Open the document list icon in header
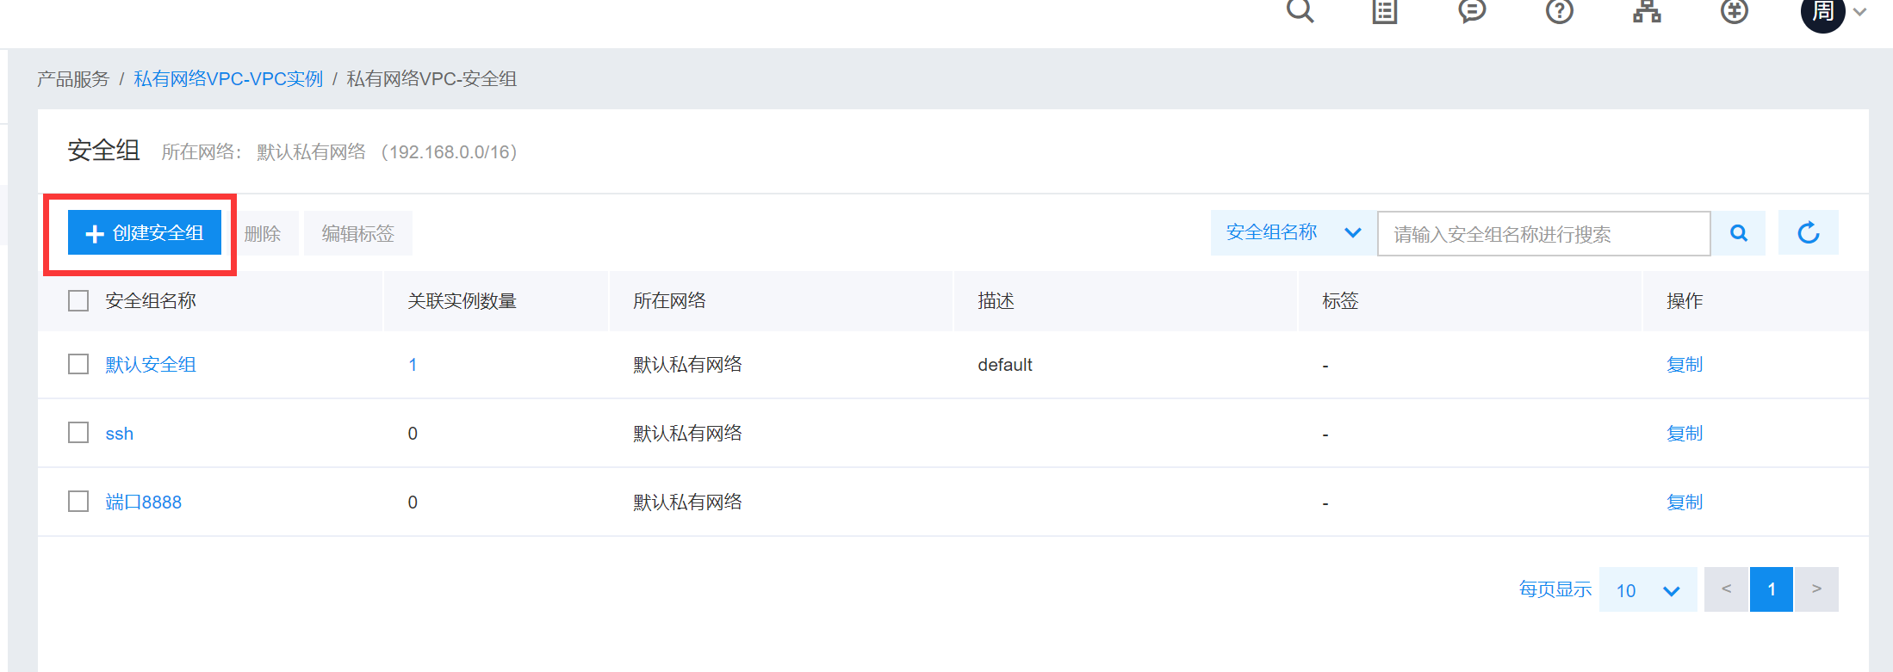1893x672 pixels. tap(1384, 11)
